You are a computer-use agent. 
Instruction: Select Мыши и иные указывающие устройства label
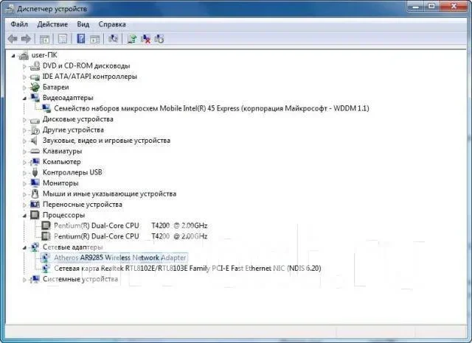(109, 194)
